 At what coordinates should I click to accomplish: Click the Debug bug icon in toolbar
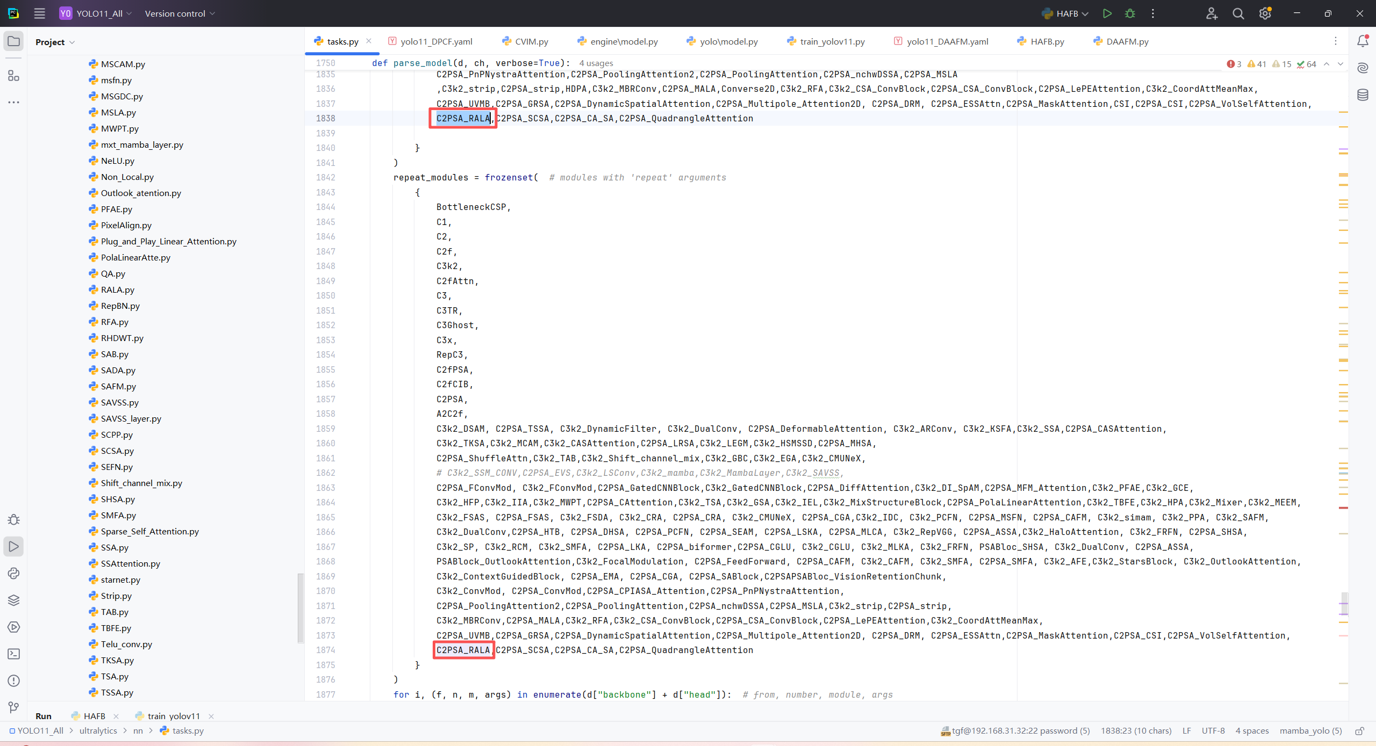coord(1130,13)
